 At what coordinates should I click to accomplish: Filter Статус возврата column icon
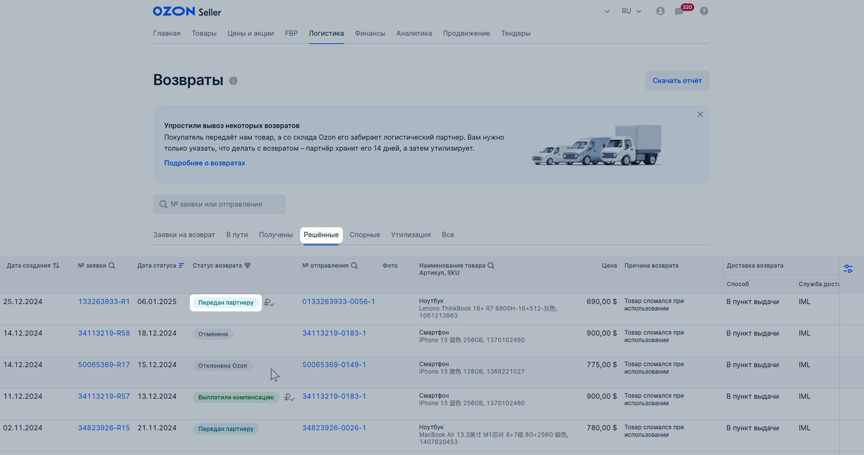pos(247,266)
